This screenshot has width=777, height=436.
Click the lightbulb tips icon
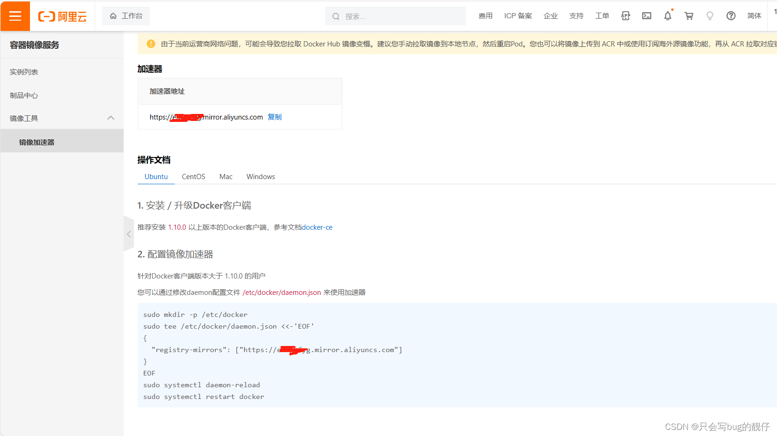pyautogui.click(x=710, y=16)
